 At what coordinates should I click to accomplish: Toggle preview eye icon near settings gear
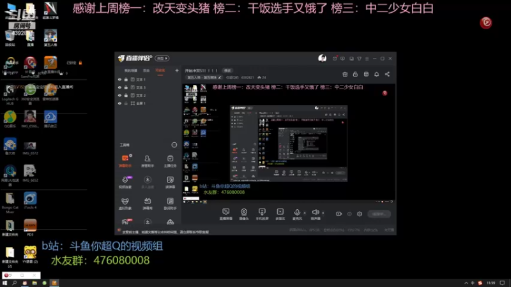point(349,214)
